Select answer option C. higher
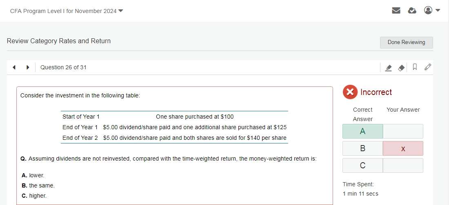This screenshot has height=205, width=449. tap(34, 196)
